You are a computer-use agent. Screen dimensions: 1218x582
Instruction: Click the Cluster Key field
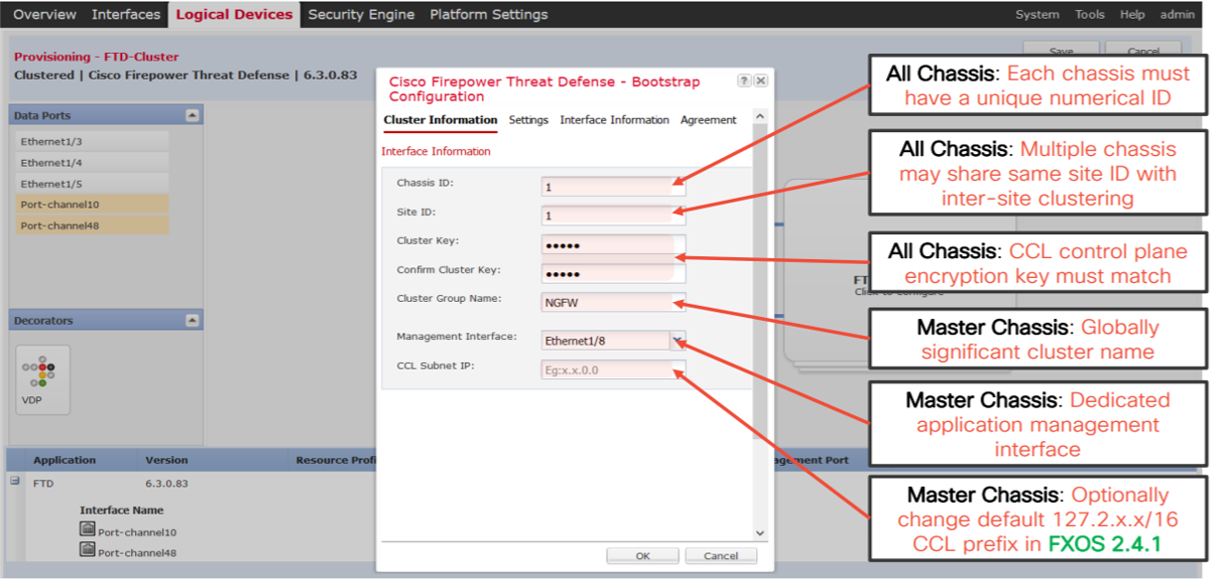[613, 244]
